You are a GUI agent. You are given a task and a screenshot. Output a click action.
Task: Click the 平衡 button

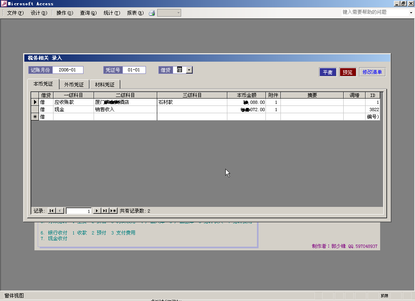click(x=327, y=72)
